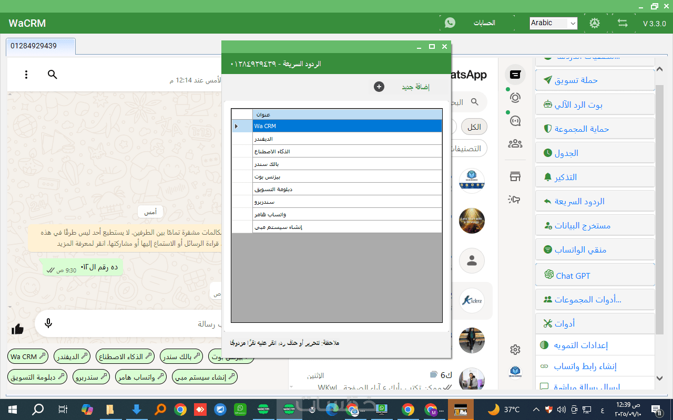Open profile picture at sidebar bottom
673x420 pixels.
pyautogui.click(x=515, y=372)
